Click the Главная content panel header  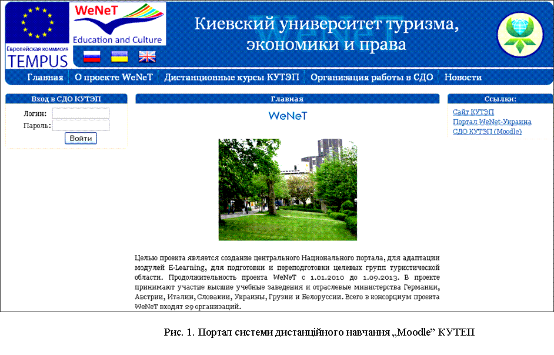pyautogui.click(x=287, y=99)
